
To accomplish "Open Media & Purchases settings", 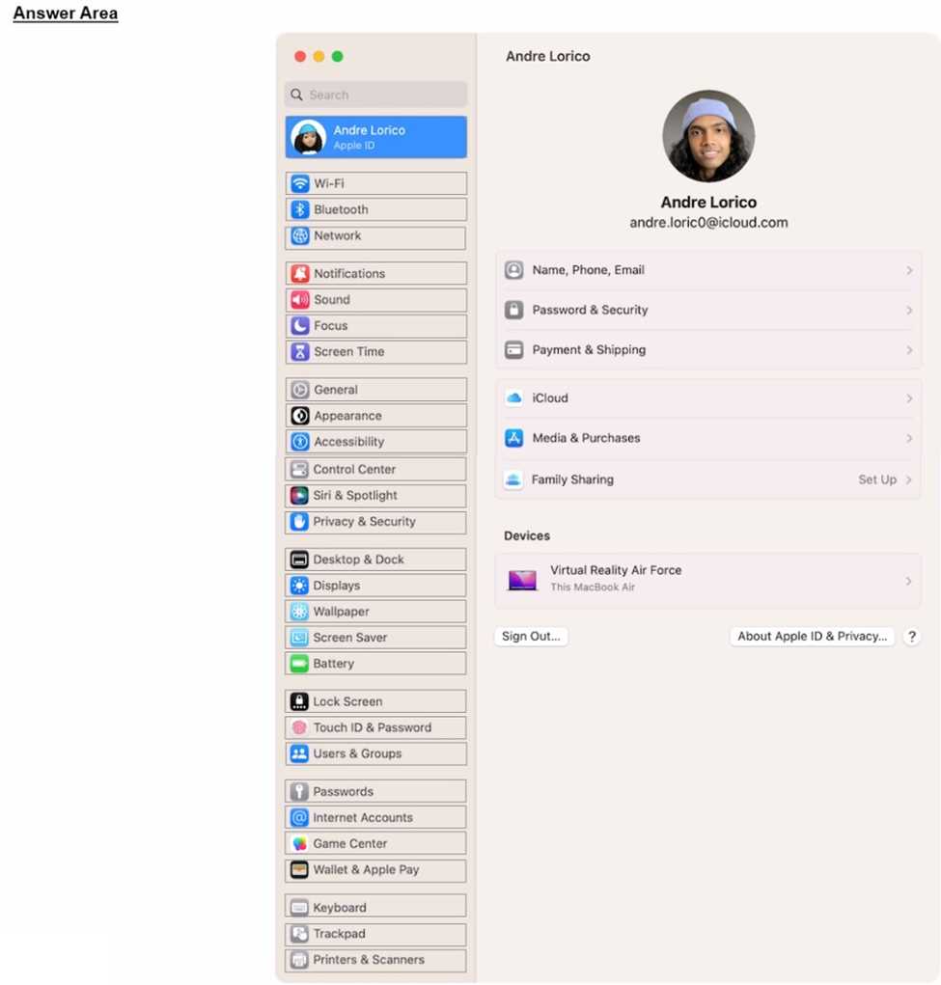I will (707, 438).
